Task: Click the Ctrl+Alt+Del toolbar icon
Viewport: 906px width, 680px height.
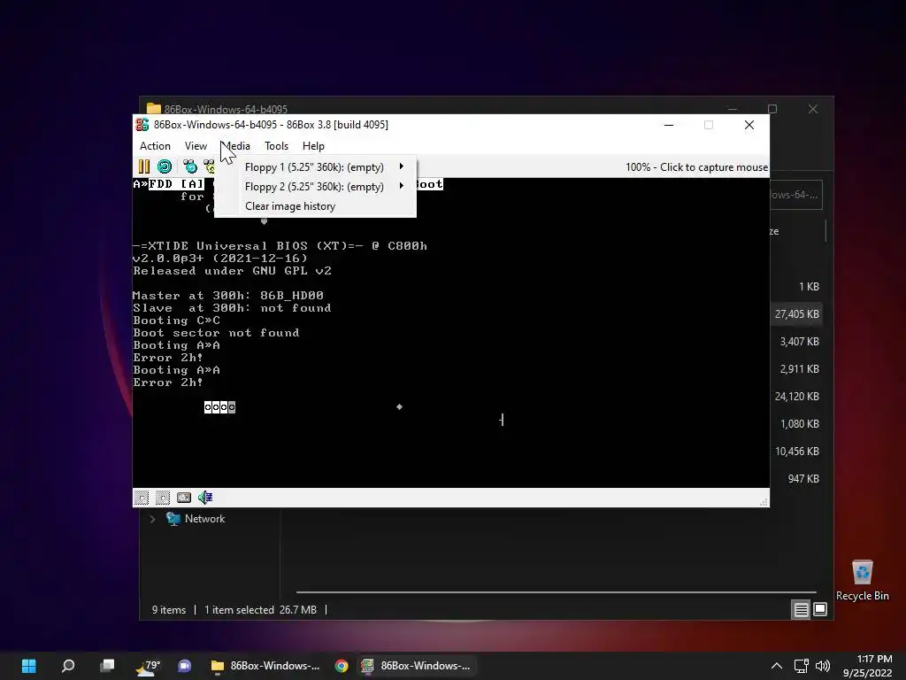Action: [x=190, y=167]
